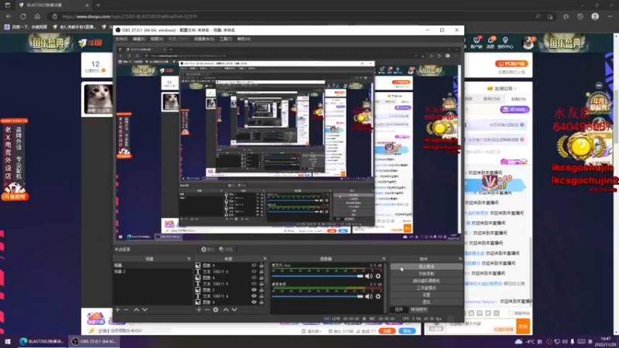This screenshot has height=348, width=619.
Task: Pop out the 混音器 dock via header icon
Action: click(384, 259)
